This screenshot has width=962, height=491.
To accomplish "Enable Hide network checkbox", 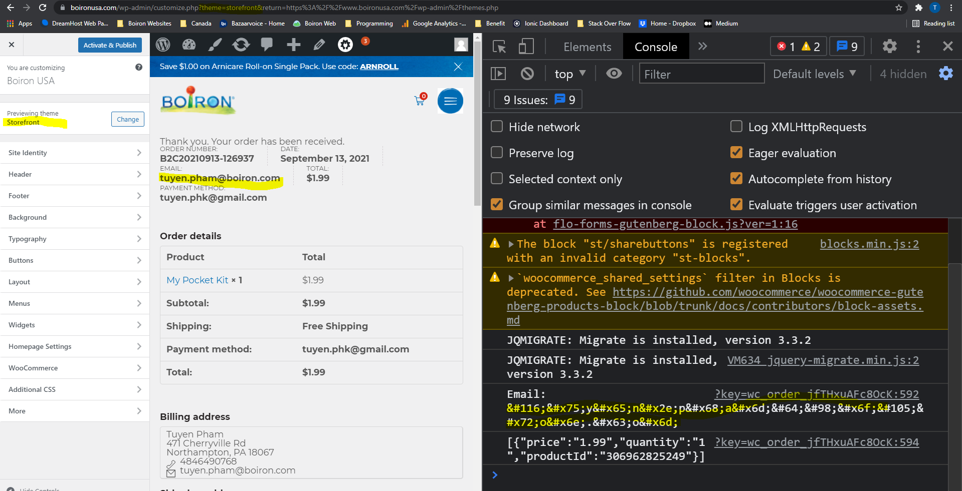I will point(497,127).
